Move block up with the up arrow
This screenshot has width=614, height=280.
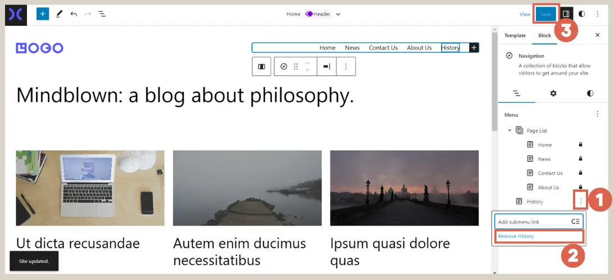coord(308,63)
